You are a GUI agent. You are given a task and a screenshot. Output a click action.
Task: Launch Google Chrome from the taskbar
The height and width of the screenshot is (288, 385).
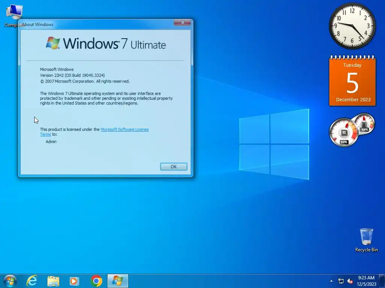(96, 281)
